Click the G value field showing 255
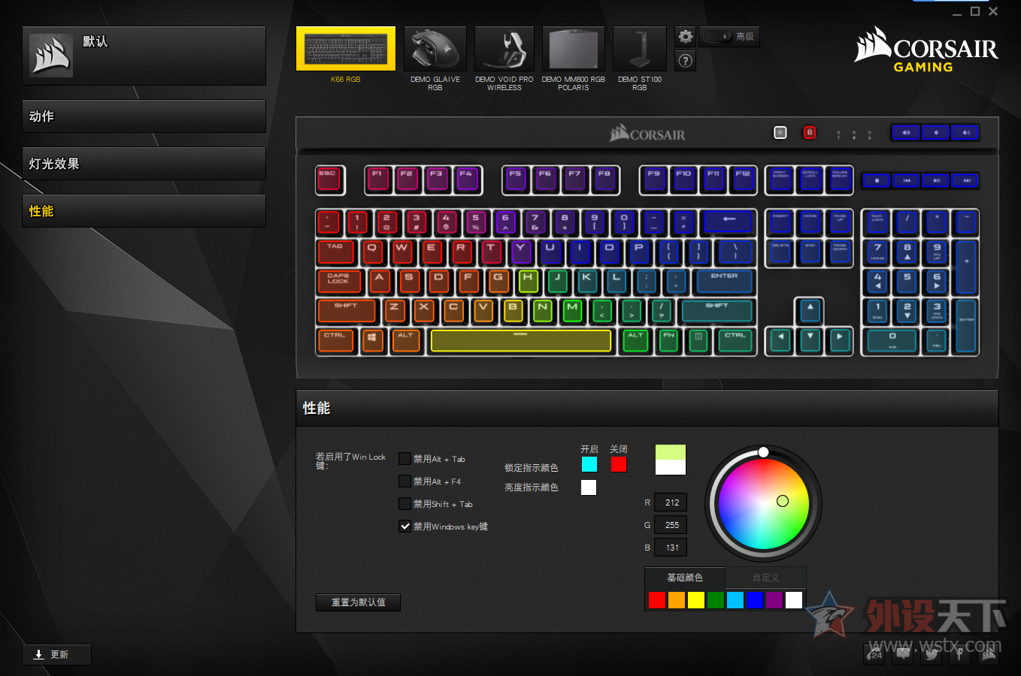The width and height of the screenshot is (1021, 676). click(671, 525)
